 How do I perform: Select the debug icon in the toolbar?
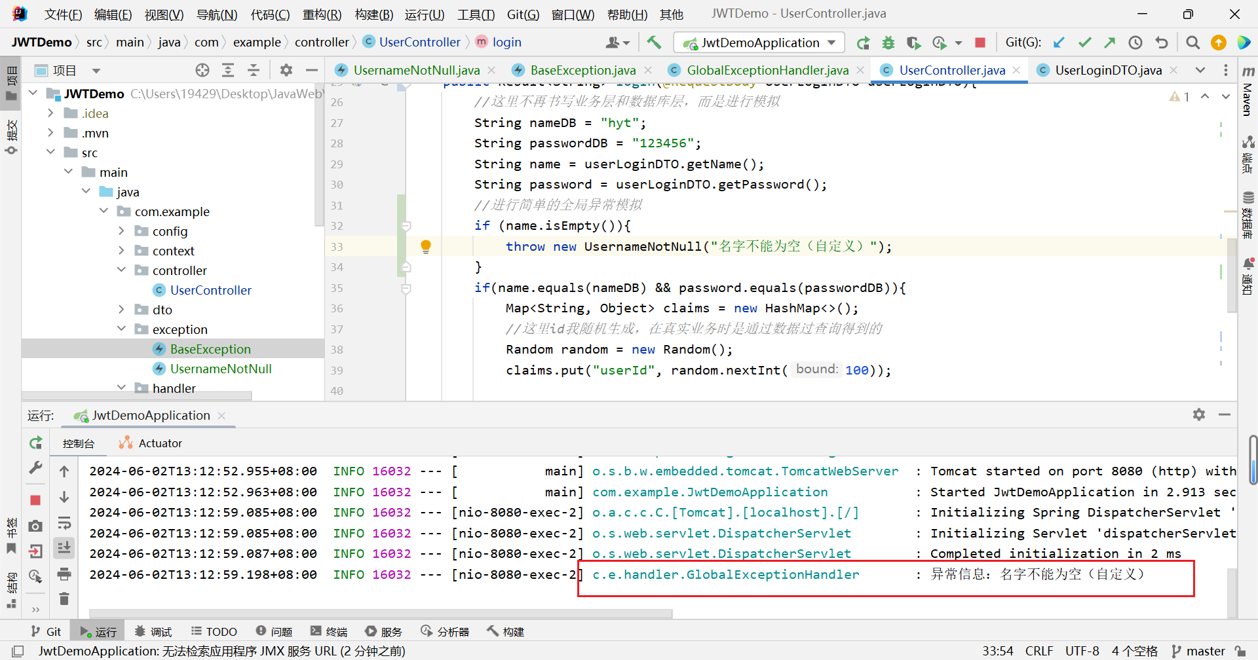[x=888, y=42]
